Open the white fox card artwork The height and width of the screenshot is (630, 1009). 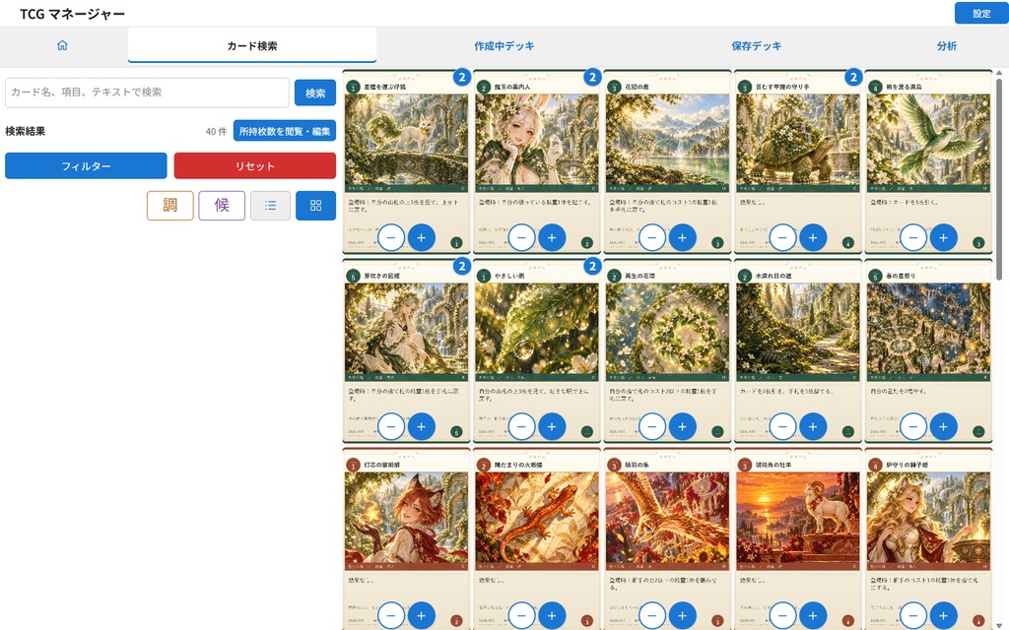(407, 140)
